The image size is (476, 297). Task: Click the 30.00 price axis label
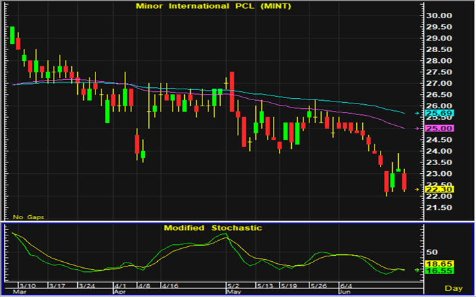pyautogui.click(x=439, y=16)
